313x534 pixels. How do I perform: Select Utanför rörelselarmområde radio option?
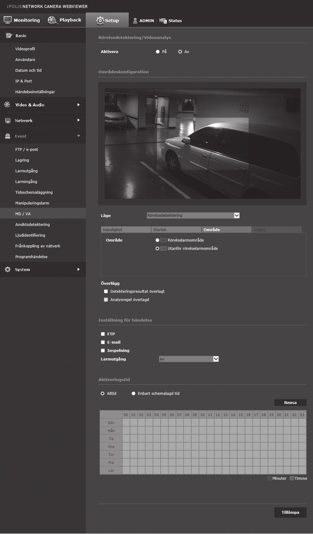coord(157,249)
